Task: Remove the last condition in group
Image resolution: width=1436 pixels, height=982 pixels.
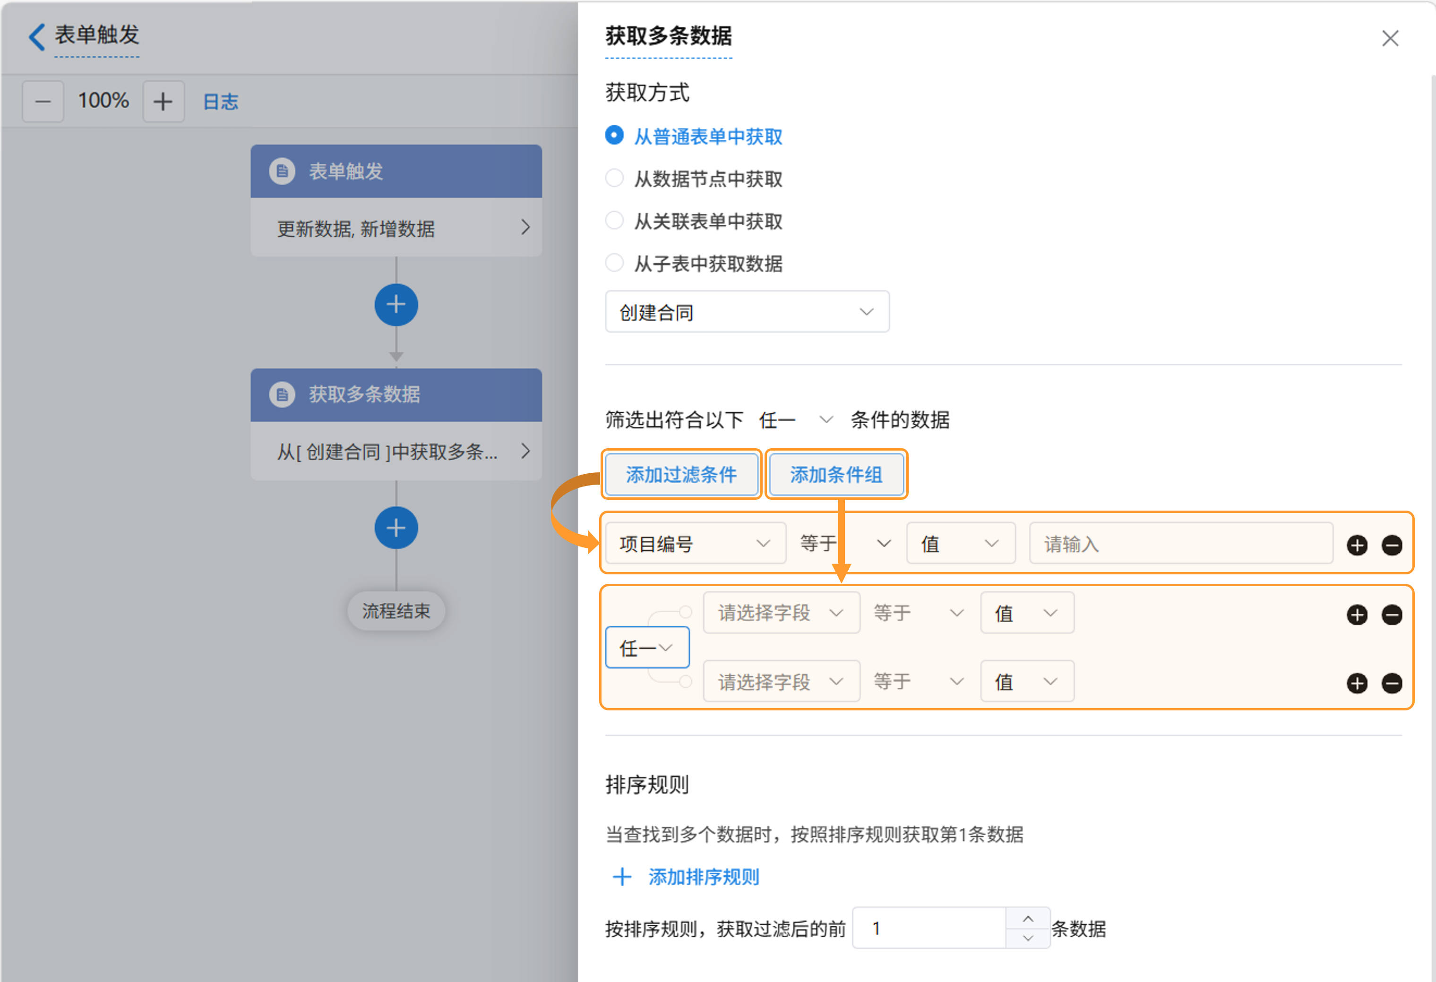Action: [1392, 683]
